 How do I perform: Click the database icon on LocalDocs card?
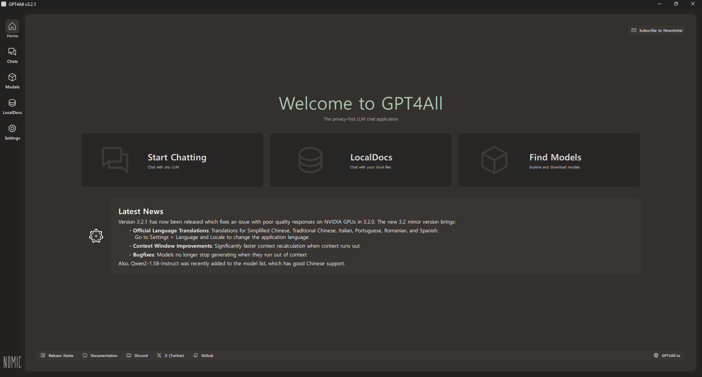(x=310, y=160)
